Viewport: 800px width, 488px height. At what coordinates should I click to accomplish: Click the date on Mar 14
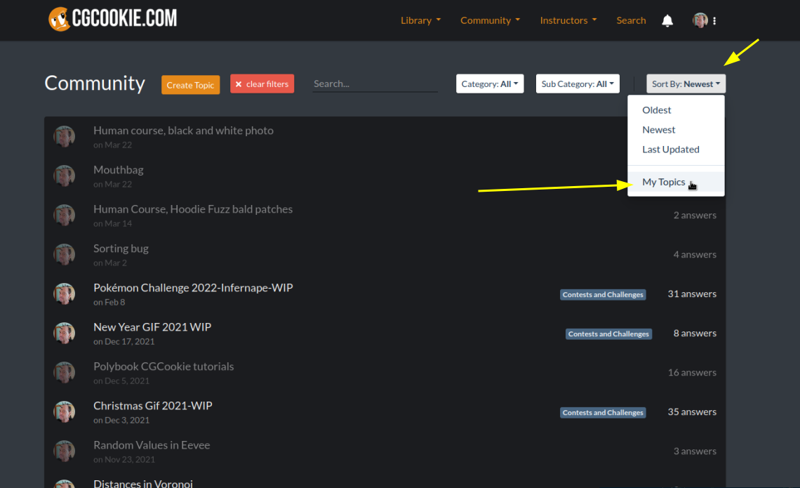[x=113, y=223]
